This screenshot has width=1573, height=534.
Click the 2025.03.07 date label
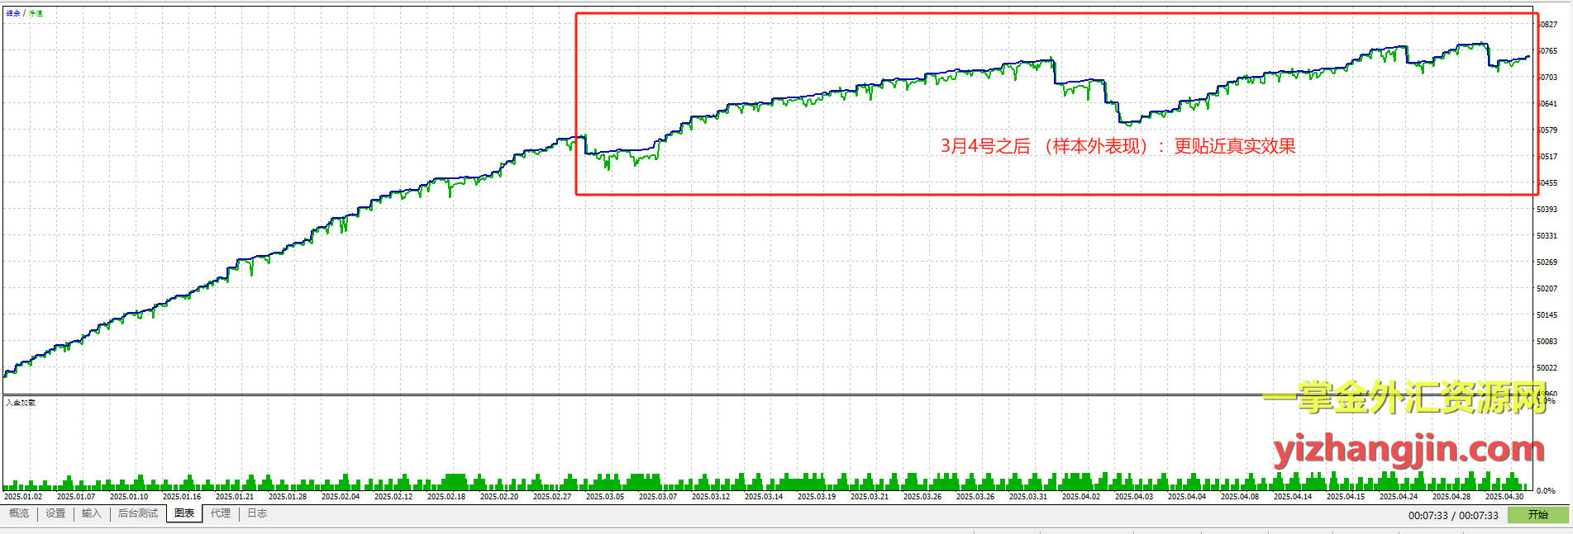pyautogui.click(x=658, y=497)
